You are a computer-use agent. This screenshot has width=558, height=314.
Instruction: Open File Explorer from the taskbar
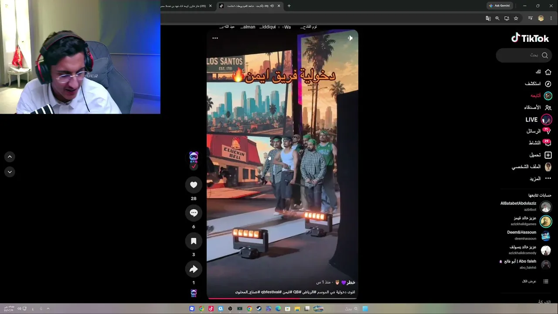tap(297, 309)
